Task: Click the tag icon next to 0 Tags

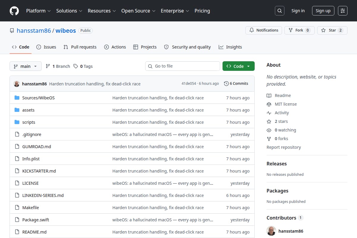Action: coord(76,66)
